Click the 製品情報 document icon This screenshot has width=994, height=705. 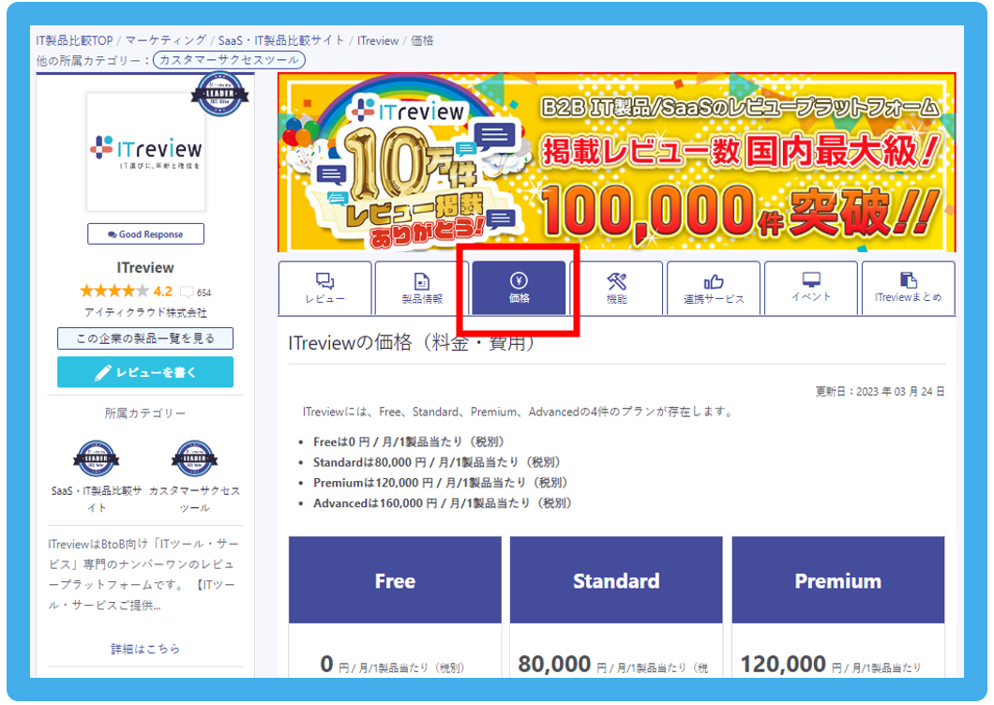pyautogui.click(x=419, y=278)
